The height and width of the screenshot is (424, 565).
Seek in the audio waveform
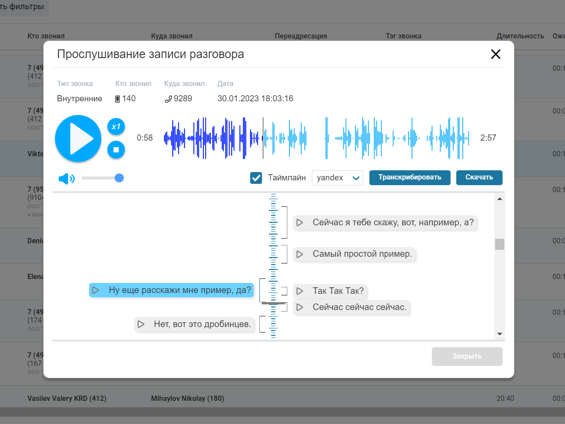coord(316,138)
